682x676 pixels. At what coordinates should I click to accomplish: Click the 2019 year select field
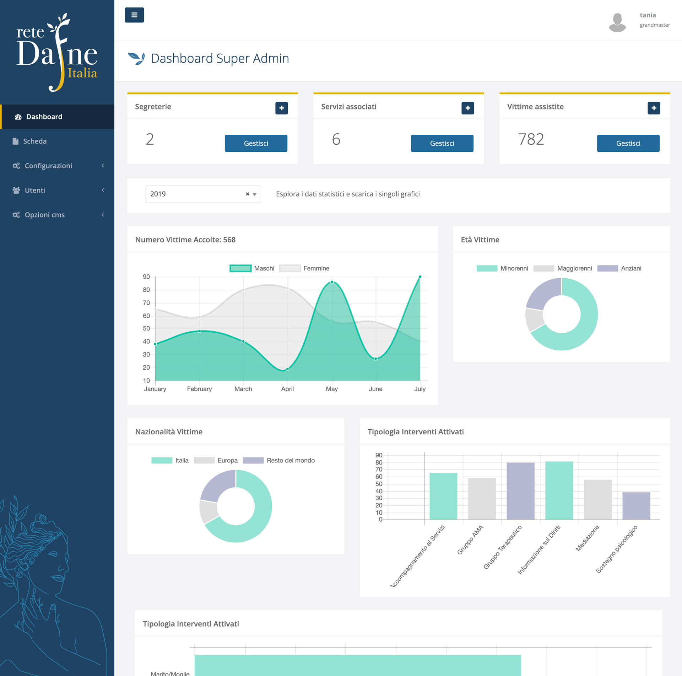(203, 194)
